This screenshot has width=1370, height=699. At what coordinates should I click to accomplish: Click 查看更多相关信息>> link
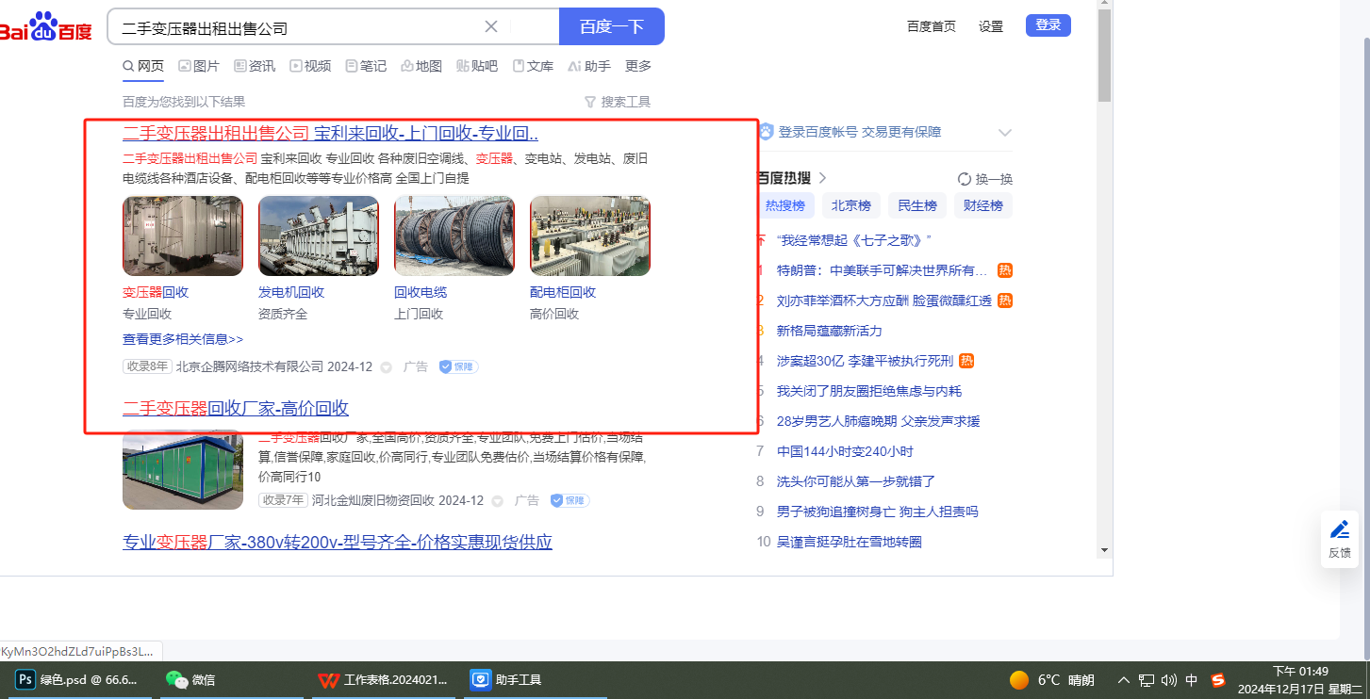183,339
